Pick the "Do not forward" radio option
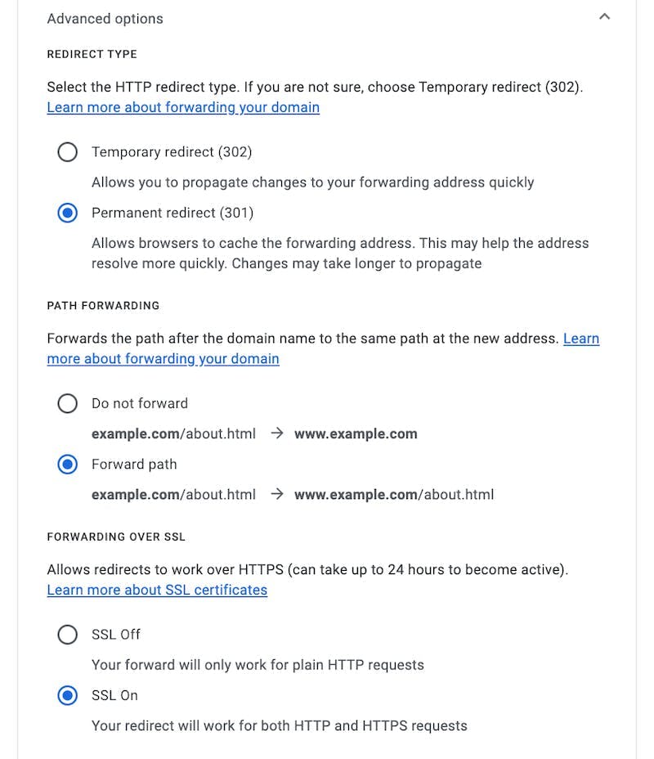This screenshot has width=654, height=759. (x=68, y=403)
